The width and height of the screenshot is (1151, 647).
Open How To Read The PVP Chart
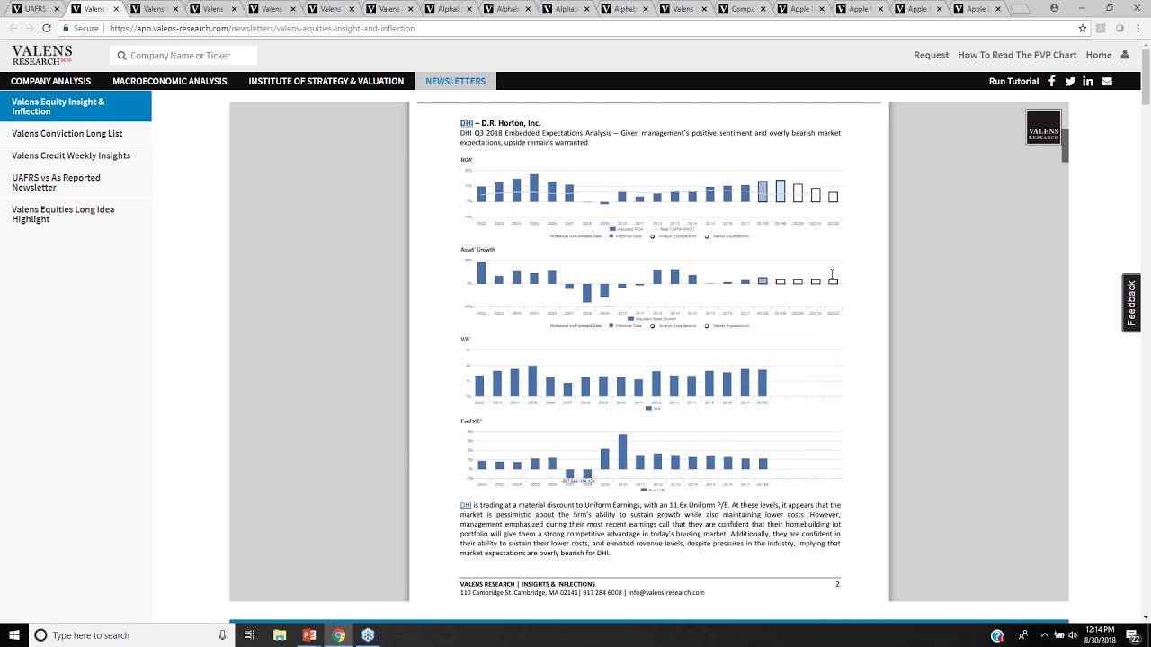point(1017,55)
